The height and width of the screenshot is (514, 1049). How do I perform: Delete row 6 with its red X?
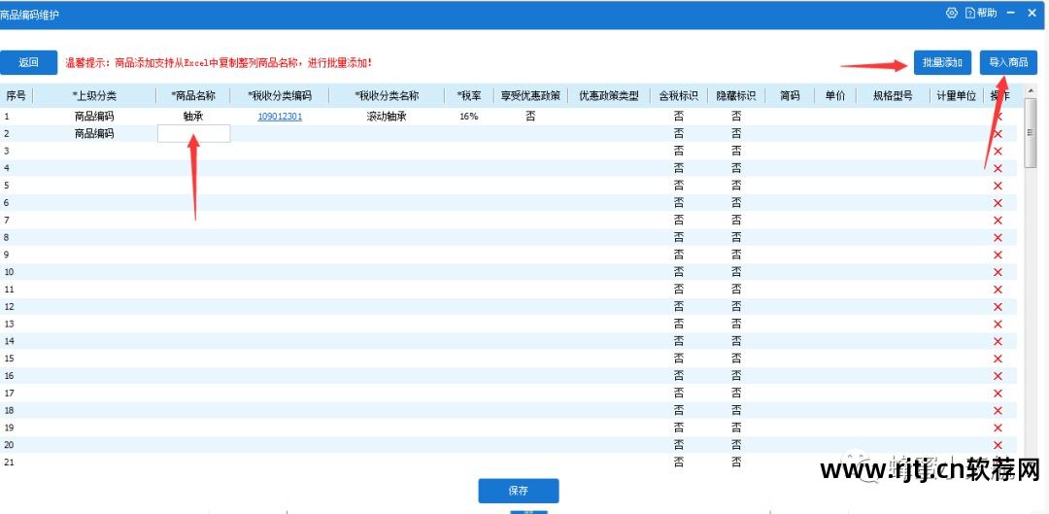pos(998,203)
